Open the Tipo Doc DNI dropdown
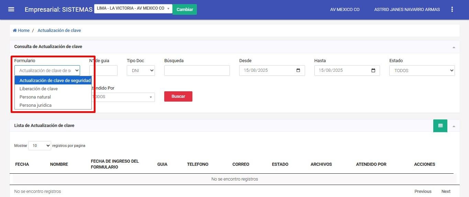The image size is (469, 197). [x=141, y=71]
